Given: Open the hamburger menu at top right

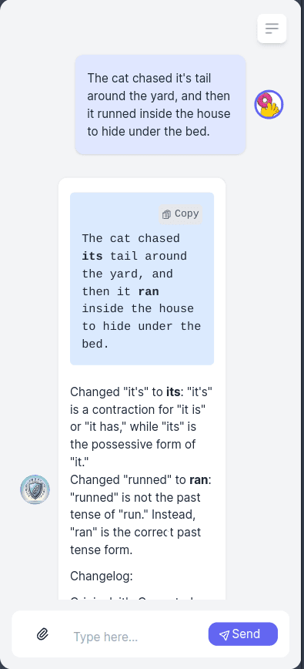Looking at the screenshot, I should 272,29.
